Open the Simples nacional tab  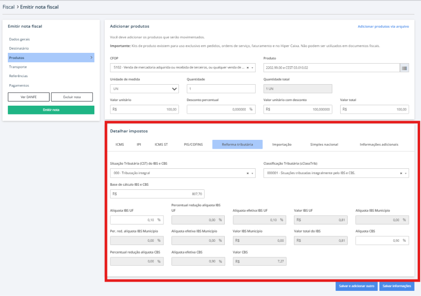(324, 144)
